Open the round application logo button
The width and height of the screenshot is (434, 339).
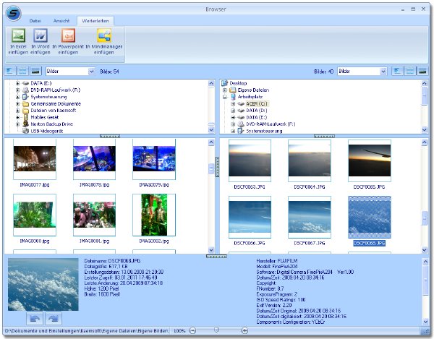click(13, 13)
